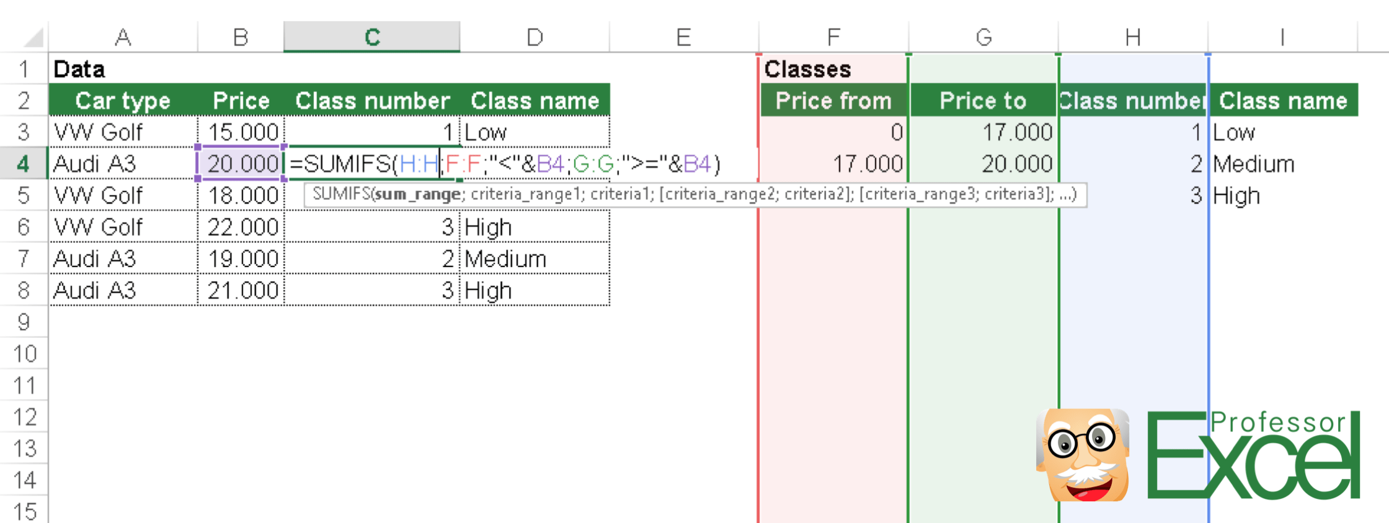The width and height of the screenshot is (1389, 523).
Task: Select row header 4
Action: pyautogui.click(x=24, y=164)
